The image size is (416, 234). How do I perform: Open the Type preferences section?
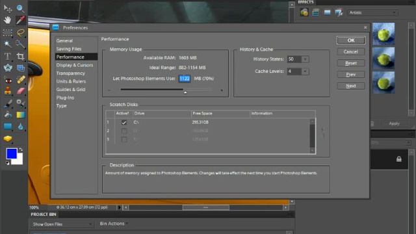pyautogui.click(x=62, y=105)
